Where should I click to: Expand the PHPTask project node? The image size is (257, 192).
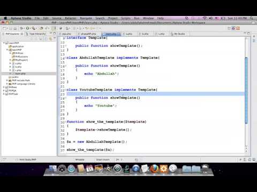pyautogui.click(x=4, y=94)
